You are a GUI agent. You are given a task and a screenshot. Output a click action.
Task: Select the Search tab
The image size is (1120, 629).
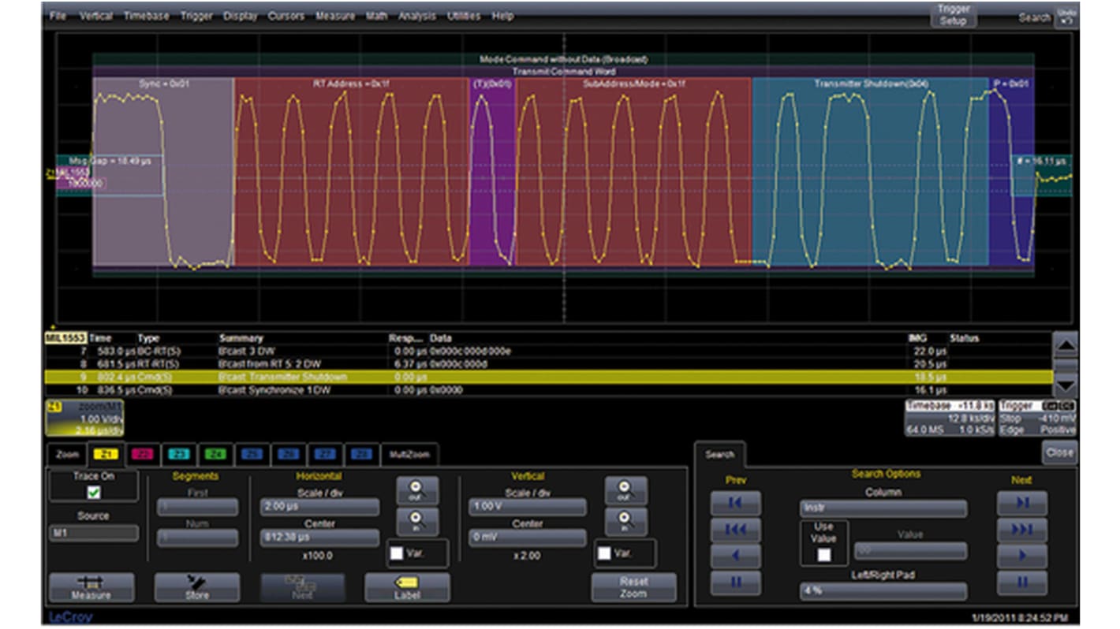tap(719, 455)
